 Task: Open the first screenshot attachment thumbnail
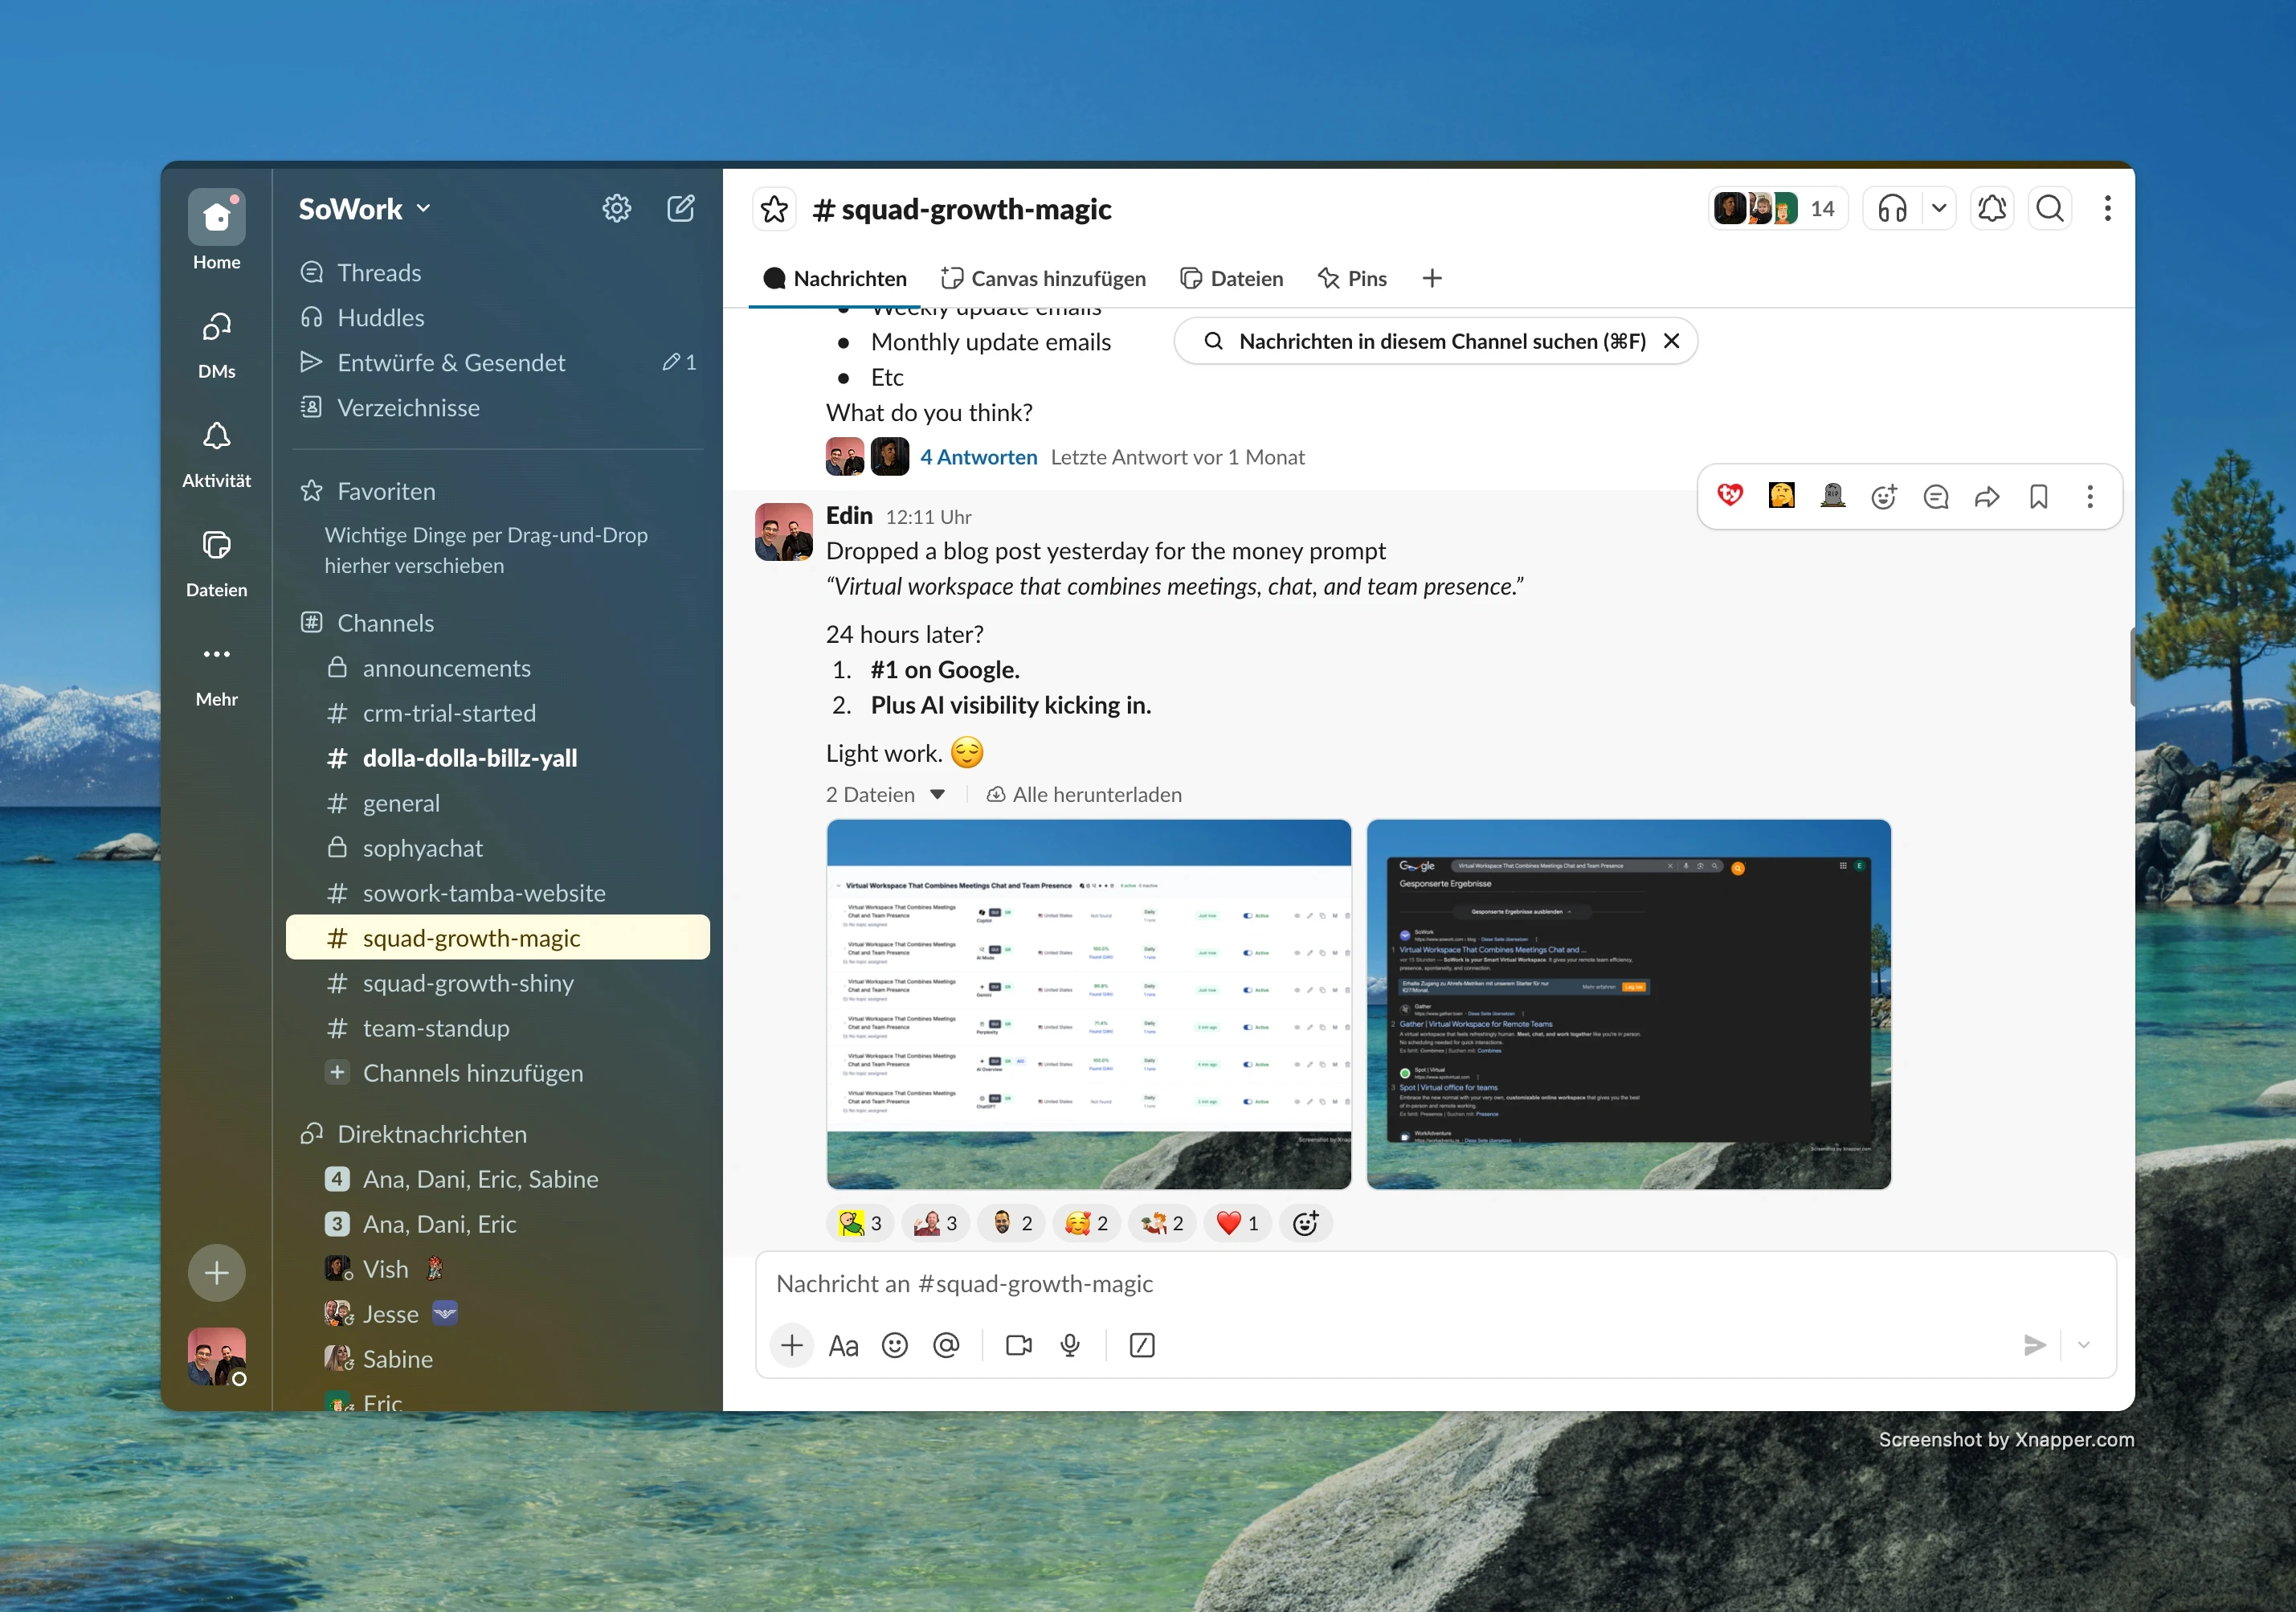pos(1088,1003)
